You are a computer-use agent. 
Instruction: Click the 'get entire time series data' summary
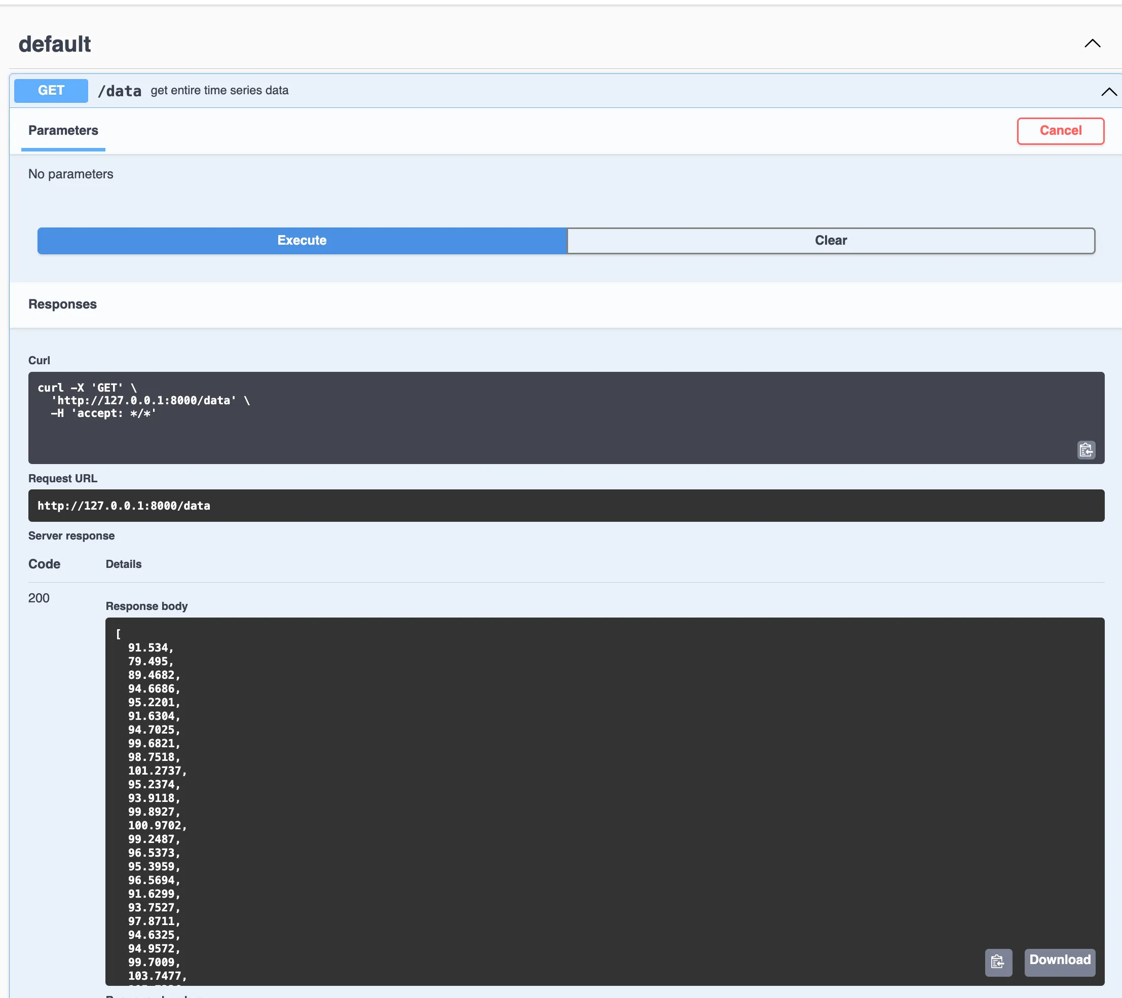[x=219, y=91]
